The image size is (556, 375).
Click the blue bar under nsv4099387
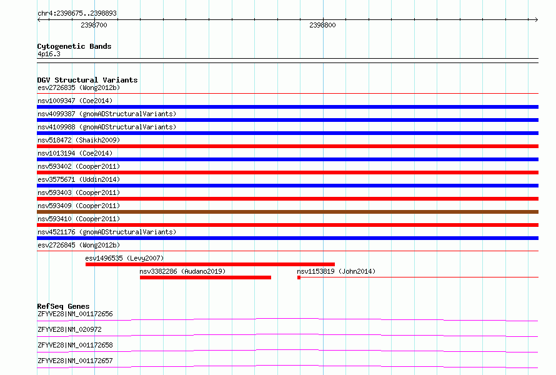287,120
